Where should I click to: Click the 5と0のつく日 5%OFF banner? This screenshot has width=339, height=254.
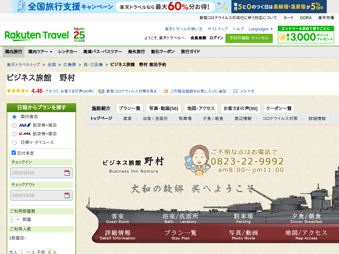pyautogui.click(x=279, y=7)
